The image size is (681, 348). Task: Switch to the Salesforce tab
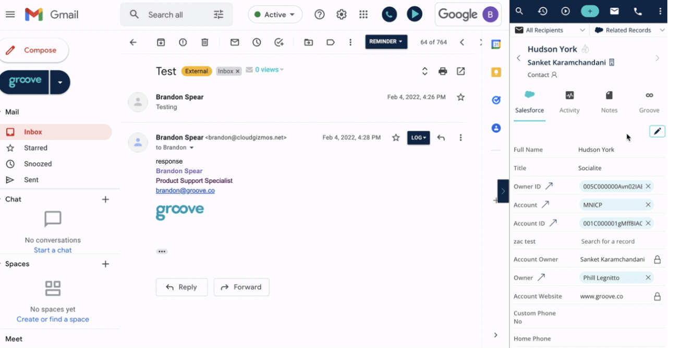529,102
